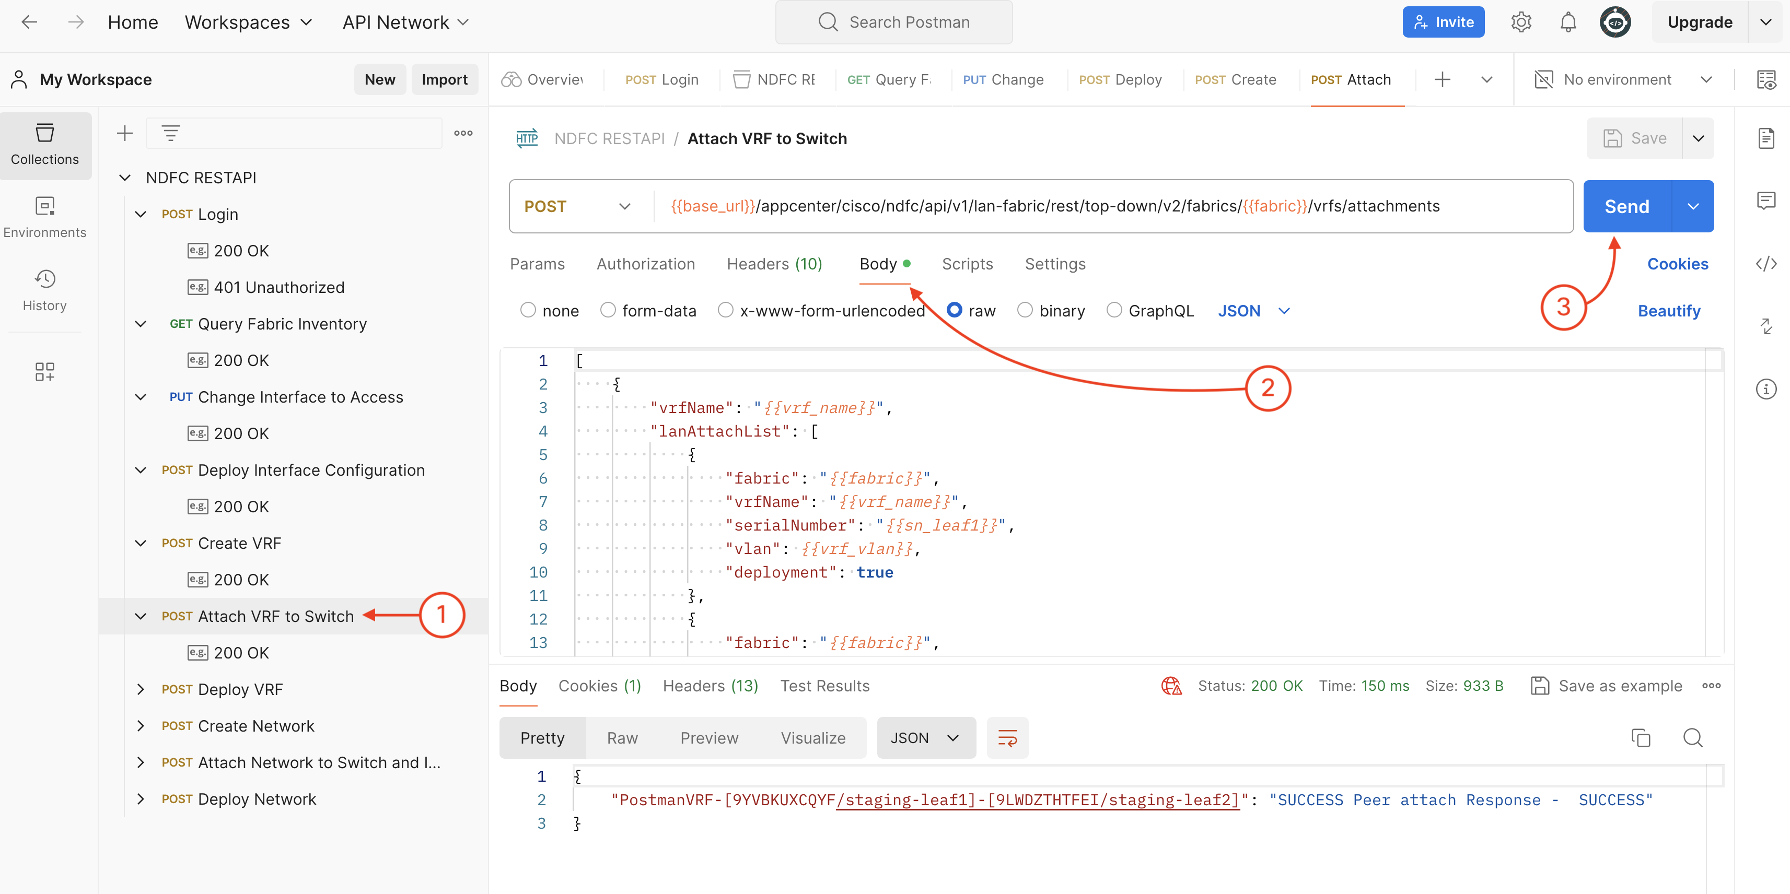This screenshot has width=1790, height=894.
Task: Switch to the Scripts tab
Action: [967, 264]
